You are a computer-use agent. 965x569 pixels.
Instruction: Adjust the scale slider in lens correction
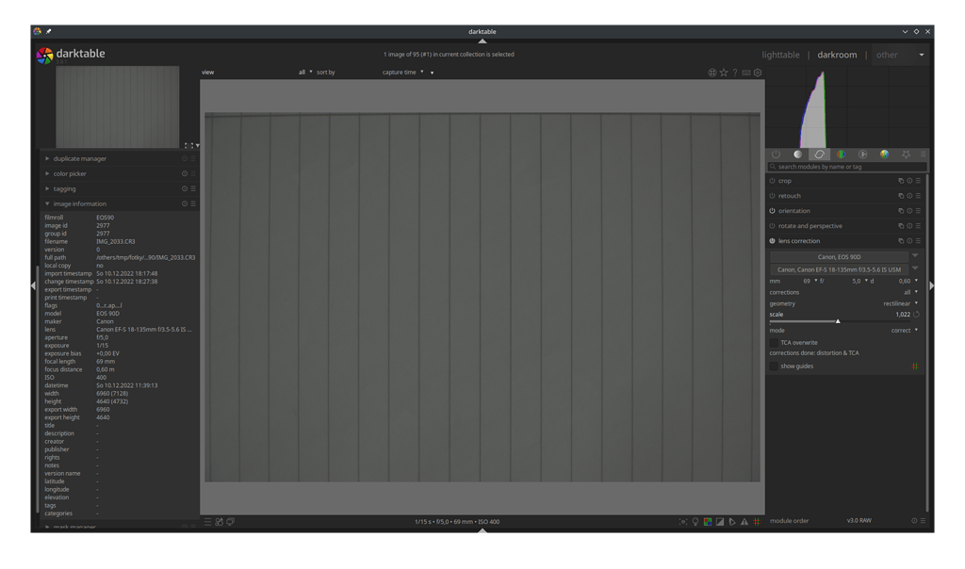click(x=839, y=320)
